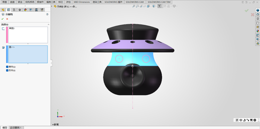
Task: Click the View Orientation icon
Action: pyautogui.click(x=148, y=6)
